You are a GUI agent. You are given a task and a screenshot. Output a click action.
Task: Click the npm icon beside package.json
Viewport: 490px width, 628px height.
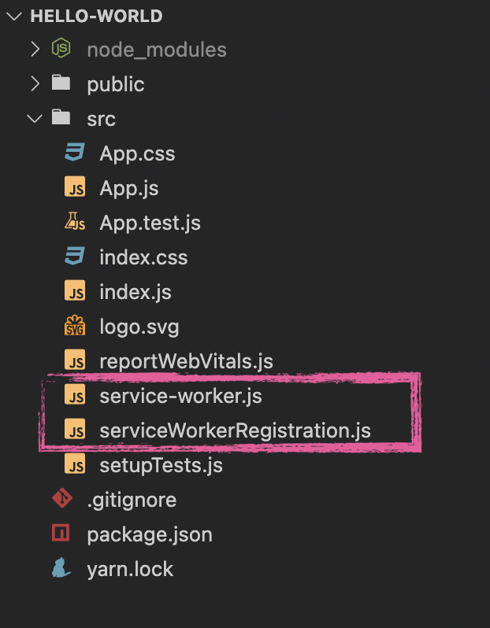(61, 533)
